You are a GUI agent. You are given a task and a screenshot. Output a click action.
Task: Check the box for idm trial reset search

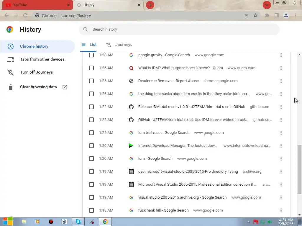91,133
